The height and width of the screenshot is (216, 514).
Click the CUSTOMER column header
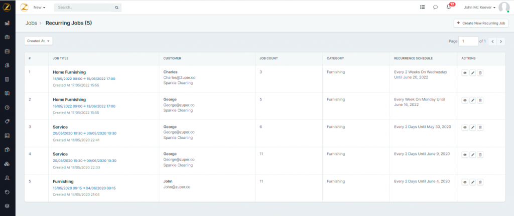tap(172, 58)
